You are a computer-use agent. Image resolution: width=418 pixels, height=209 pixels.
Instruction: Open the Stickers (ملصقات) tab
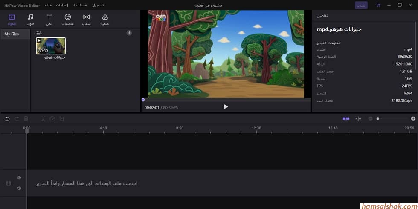coord(68,20)
